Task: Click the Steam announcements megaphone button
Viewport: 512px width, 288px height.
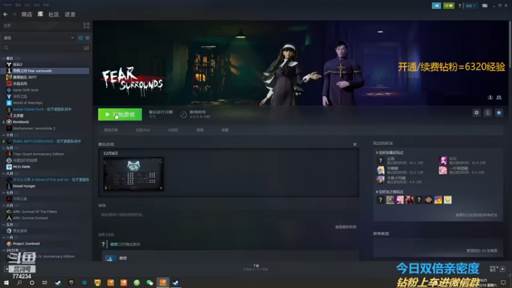Action: 436,6
